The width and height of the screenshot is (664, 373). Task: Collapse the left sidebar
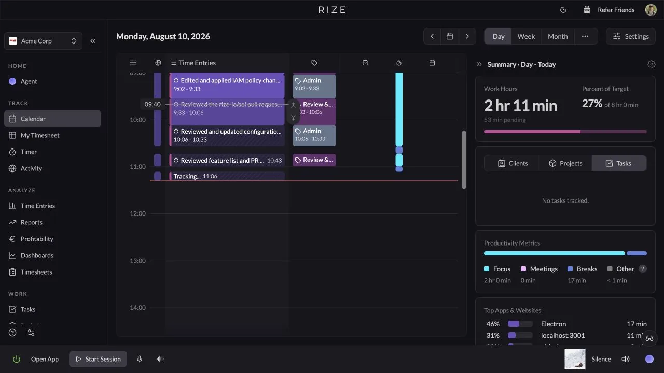[93, 41]
